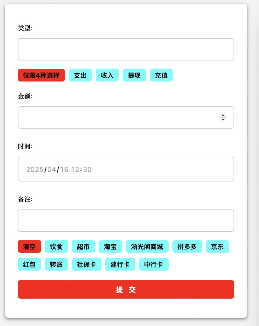
Task: Click the minutes in the 时间 field
Action: click(87, 169)
